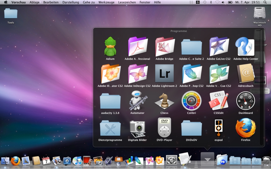Open the Movies folder stack in the Dock
The height and width of the screenshot is (169, 271).
coord(235,160)
